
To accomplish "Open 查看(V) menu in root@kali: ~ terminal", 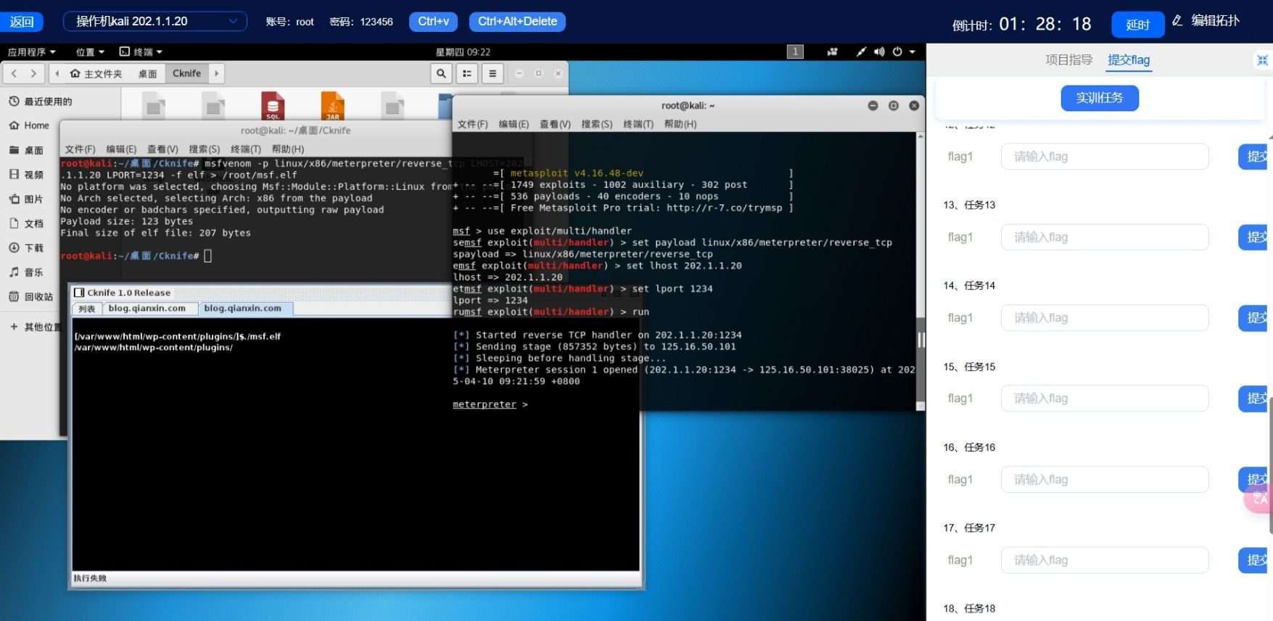I will (x=555, y=125).
